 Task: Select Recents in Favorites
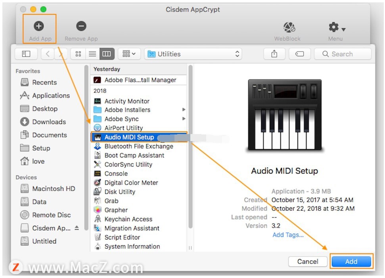pos(44,82)
